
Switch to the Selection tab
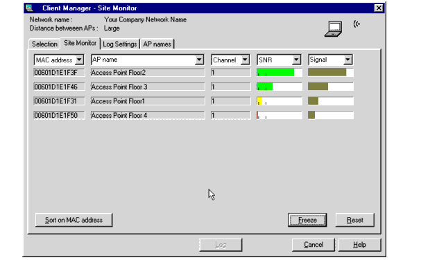(44, 44)
